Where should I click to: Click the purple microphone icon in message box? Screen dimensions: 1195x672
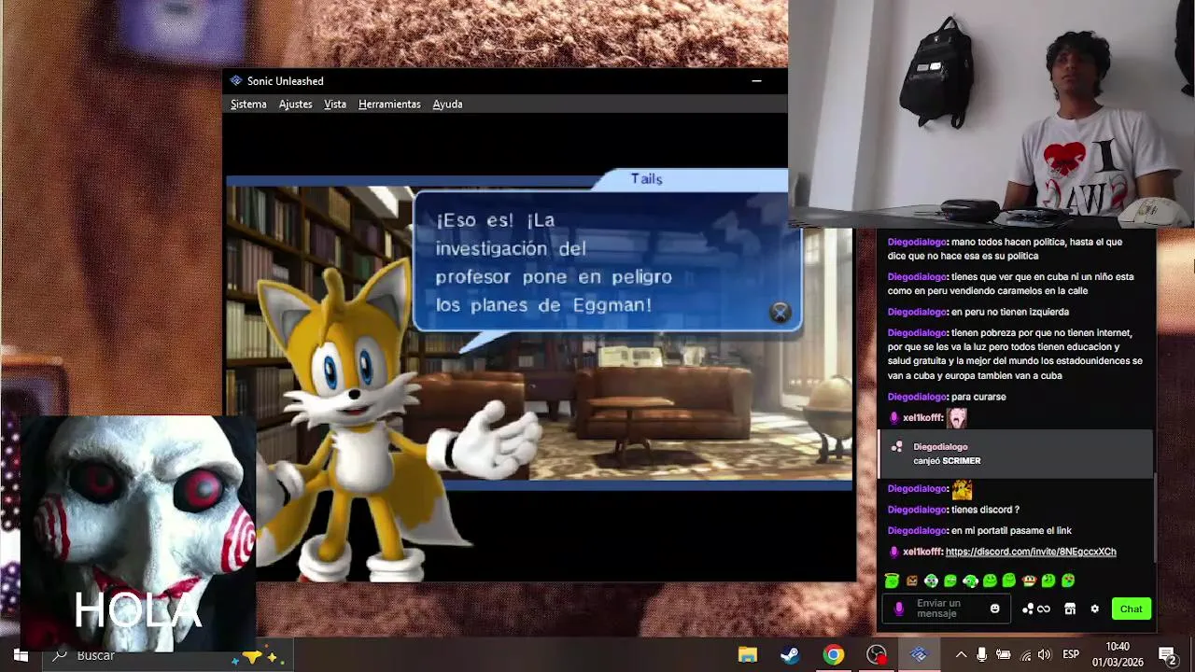[899, 609]
